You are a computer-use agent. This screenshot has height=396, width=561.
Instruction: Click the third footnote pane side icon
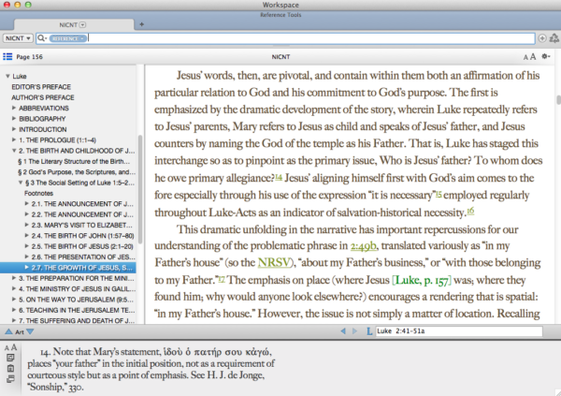pyautogui.click(x=10, y=378)
